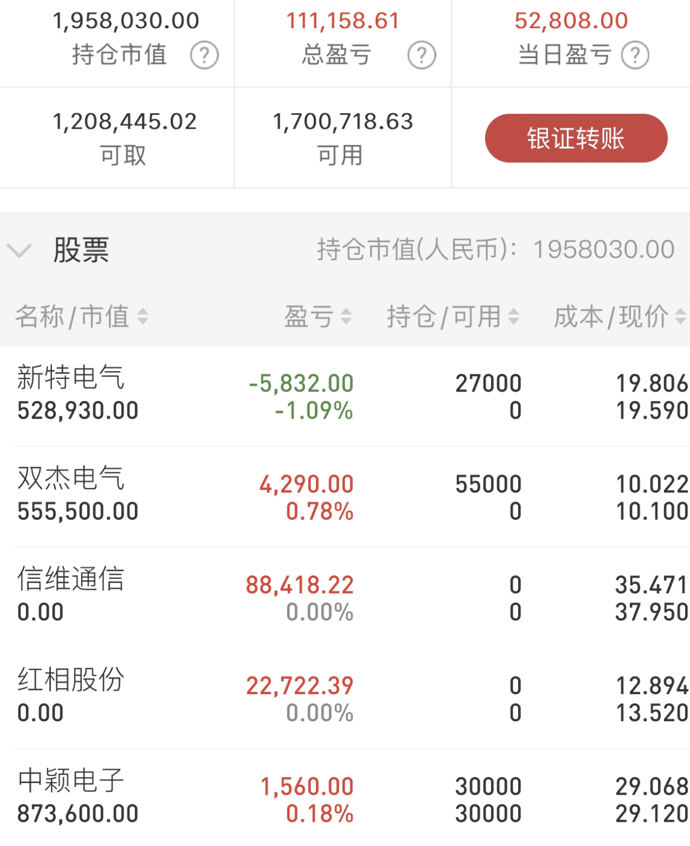Tap 总盈亏 amount 111,158.61
The image size is (690, 846).
(x=343, y=21)
